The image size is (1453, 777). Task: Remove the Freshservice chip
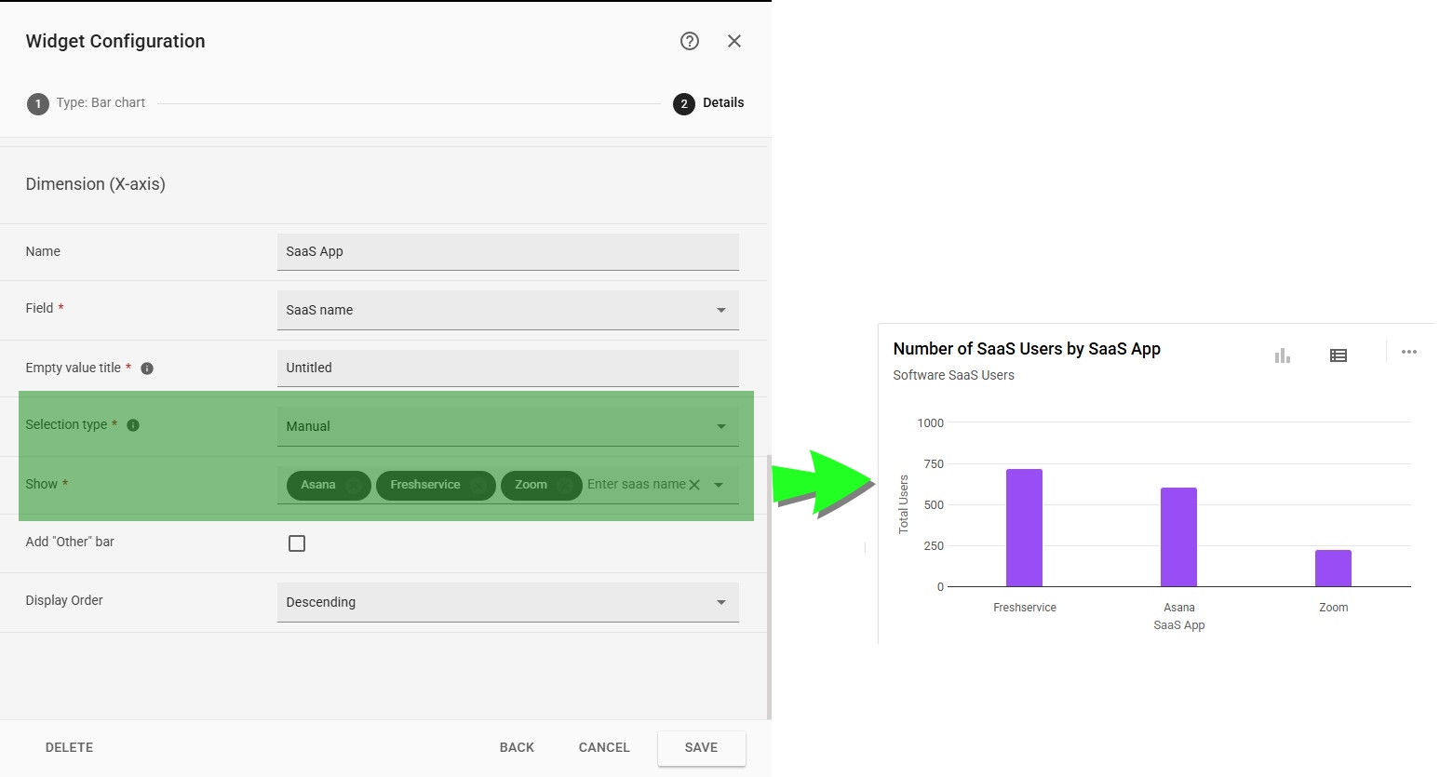pyautogui.click(x=478, y=485)
